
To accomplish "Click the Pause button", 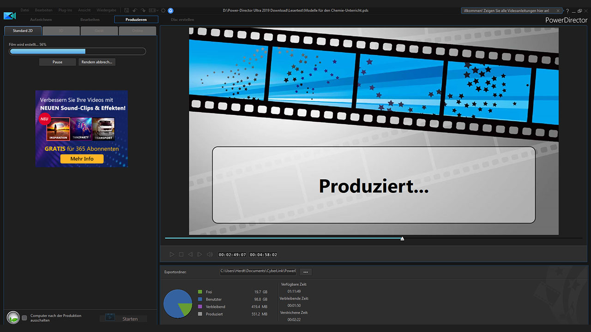I will (57, 62).
